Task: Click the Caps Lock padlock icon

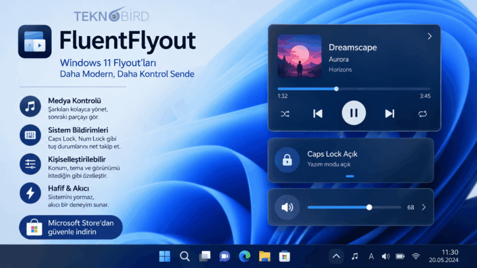Action: pyautogui.click(x=287, y=160)
